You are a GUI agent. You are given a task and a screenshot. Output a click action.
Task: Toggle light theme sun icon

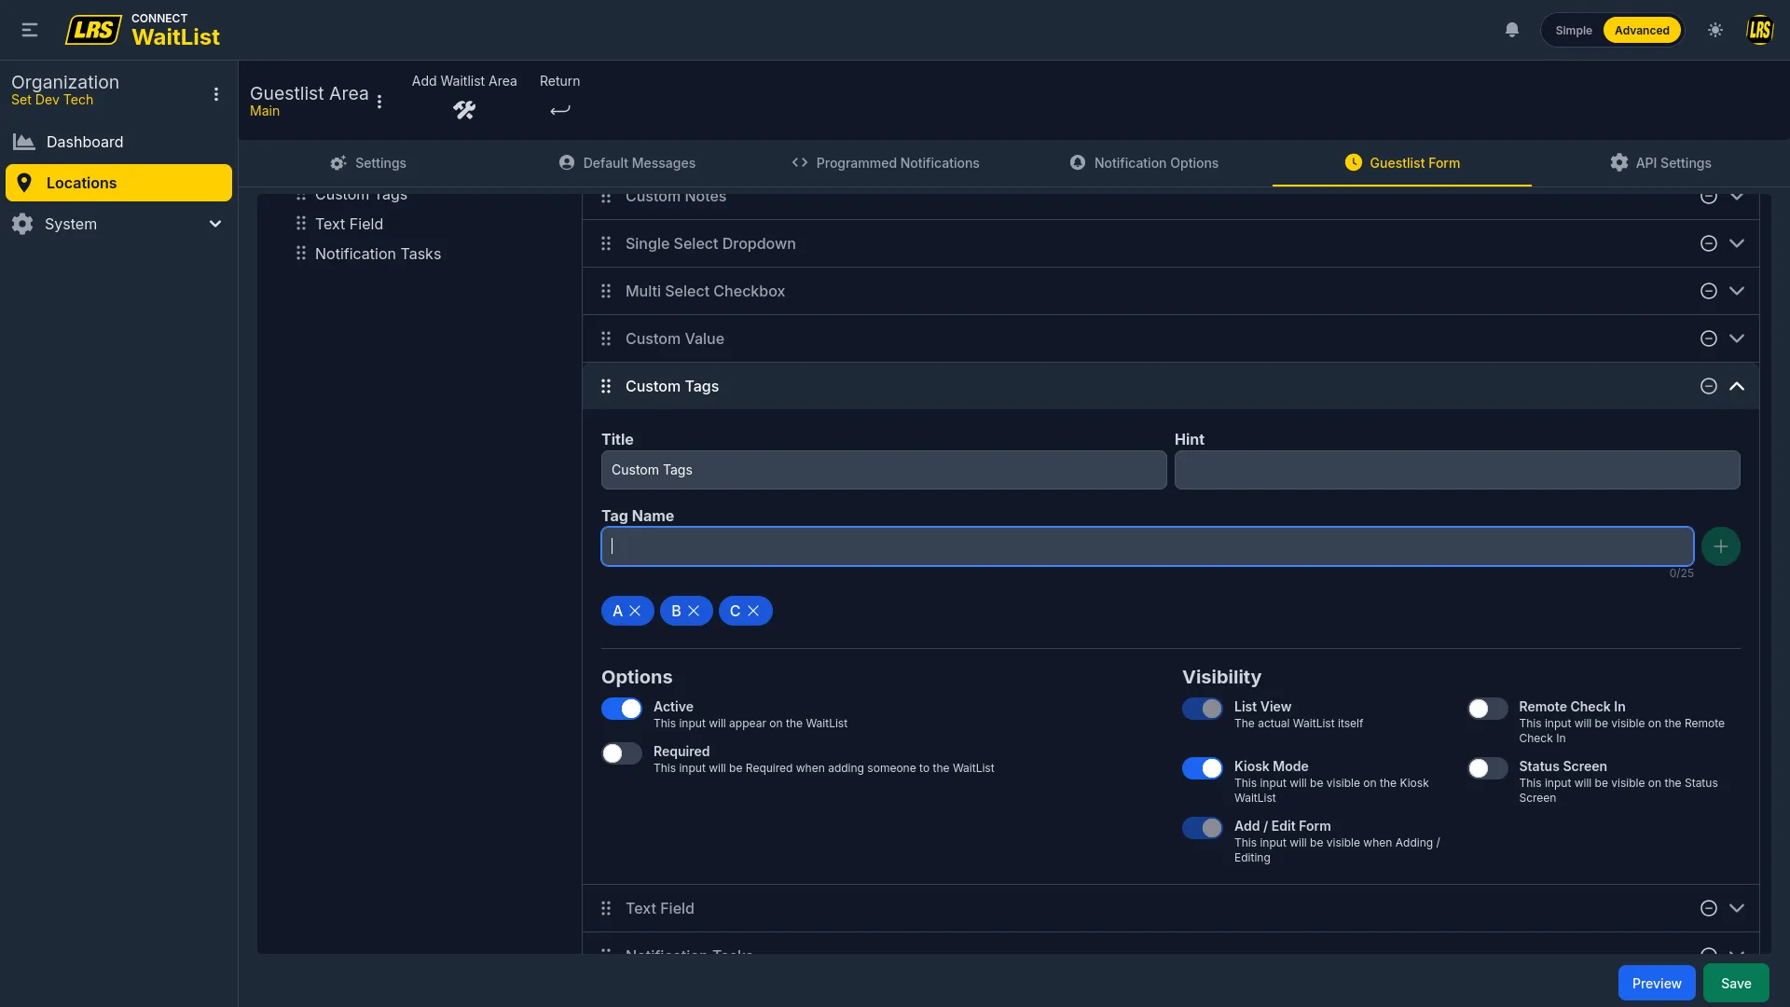[1715, 30]
